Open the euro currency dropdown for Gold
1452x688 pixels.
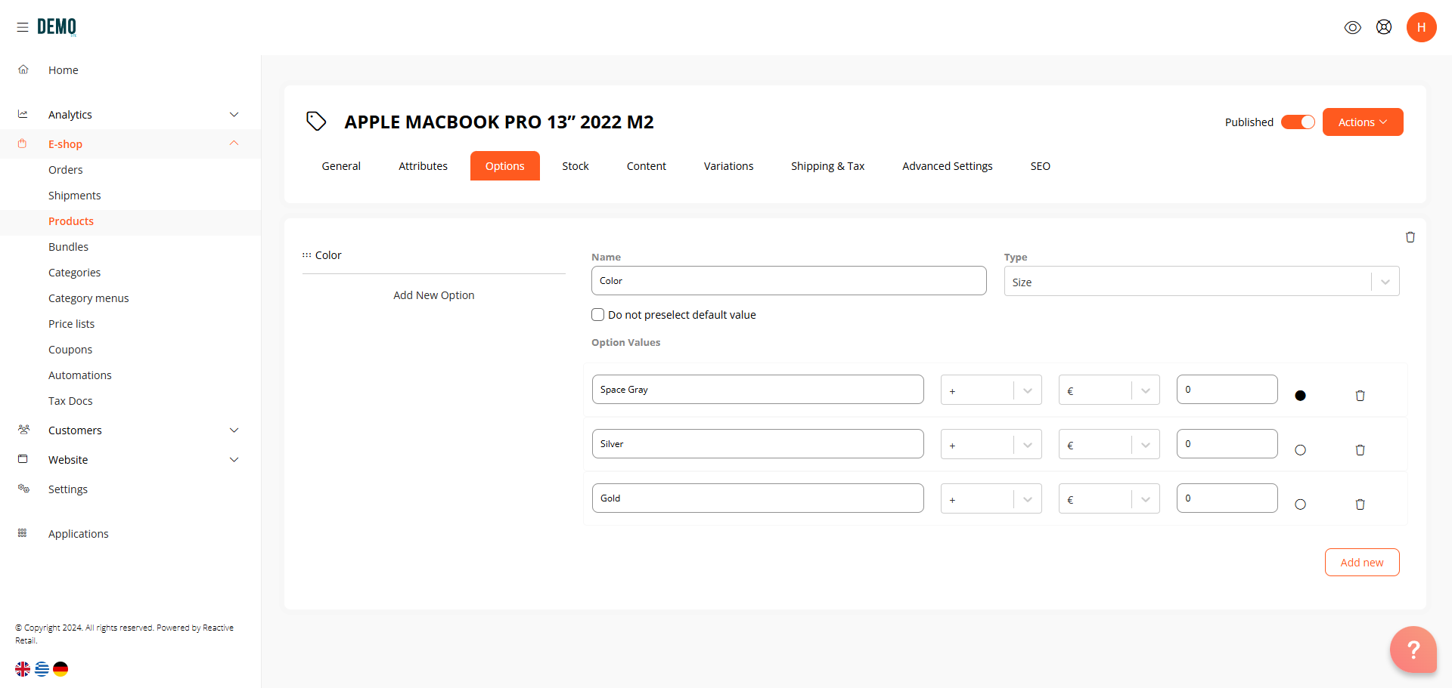pyautogui.click(x=1109, y=498)
